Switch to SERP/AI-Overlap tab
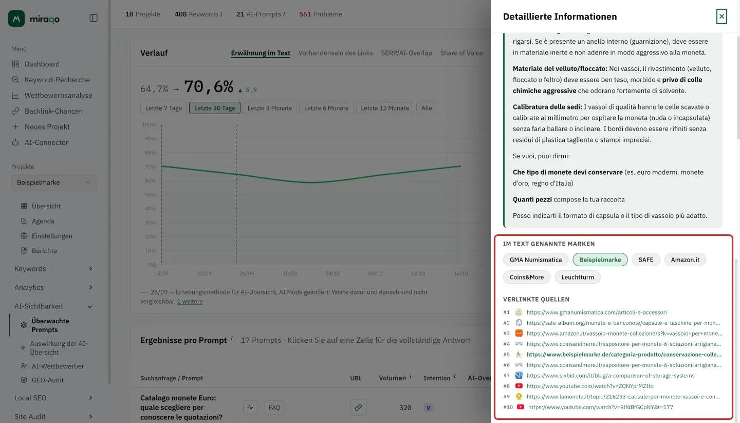 coord(406,53)
